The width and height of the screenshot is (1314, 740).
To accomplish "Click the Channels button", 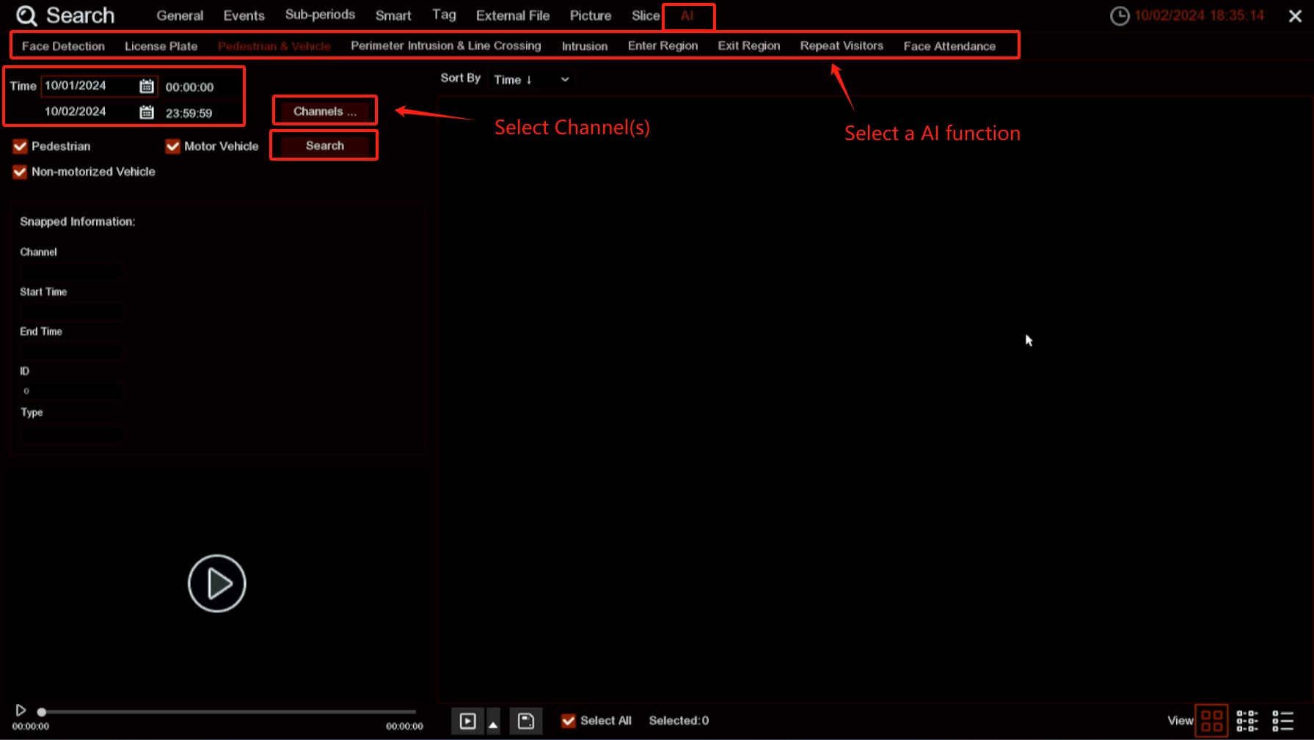I will pos(325,111).
